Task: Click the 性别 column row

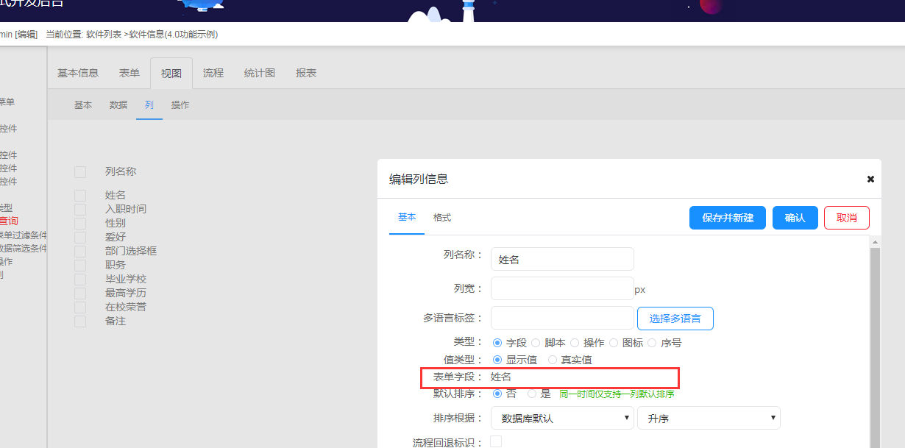Action: point(116,223)
